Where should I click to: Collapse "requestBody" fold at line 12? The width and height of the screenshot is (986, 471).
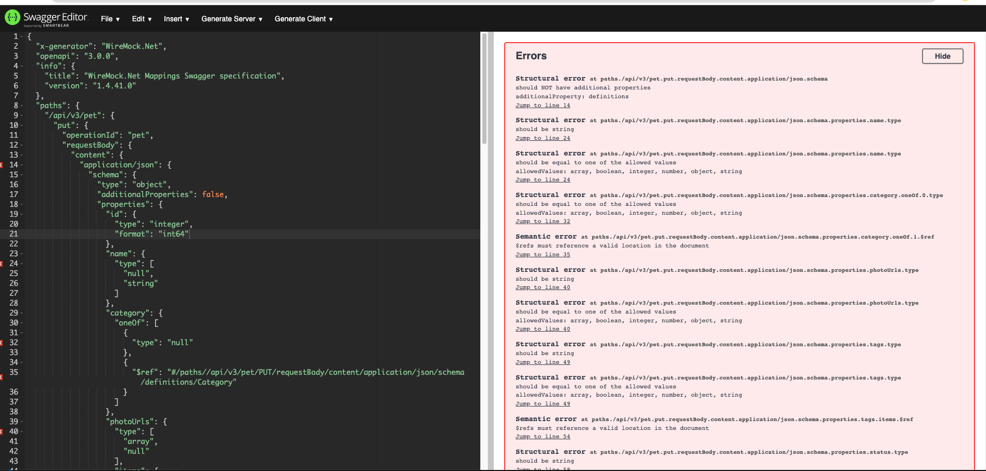click(22, 145)
